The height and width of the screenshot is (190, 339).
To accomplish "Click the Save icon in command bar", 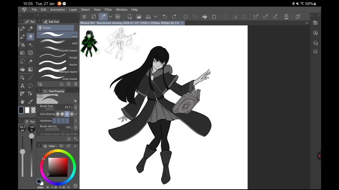I will 148,17.
